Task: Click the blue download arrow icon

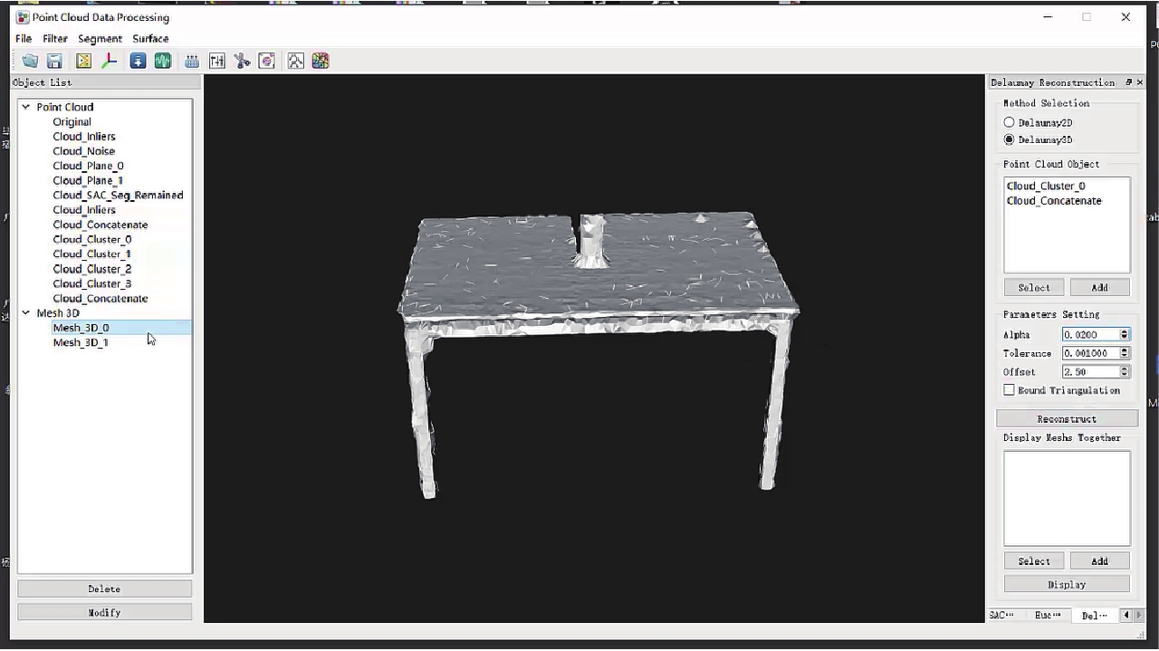Action: 138,61
